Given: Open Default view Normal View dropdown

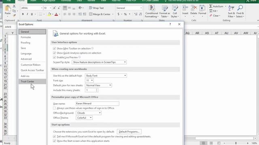Looking at the screenshot, I should click(98, 85).
